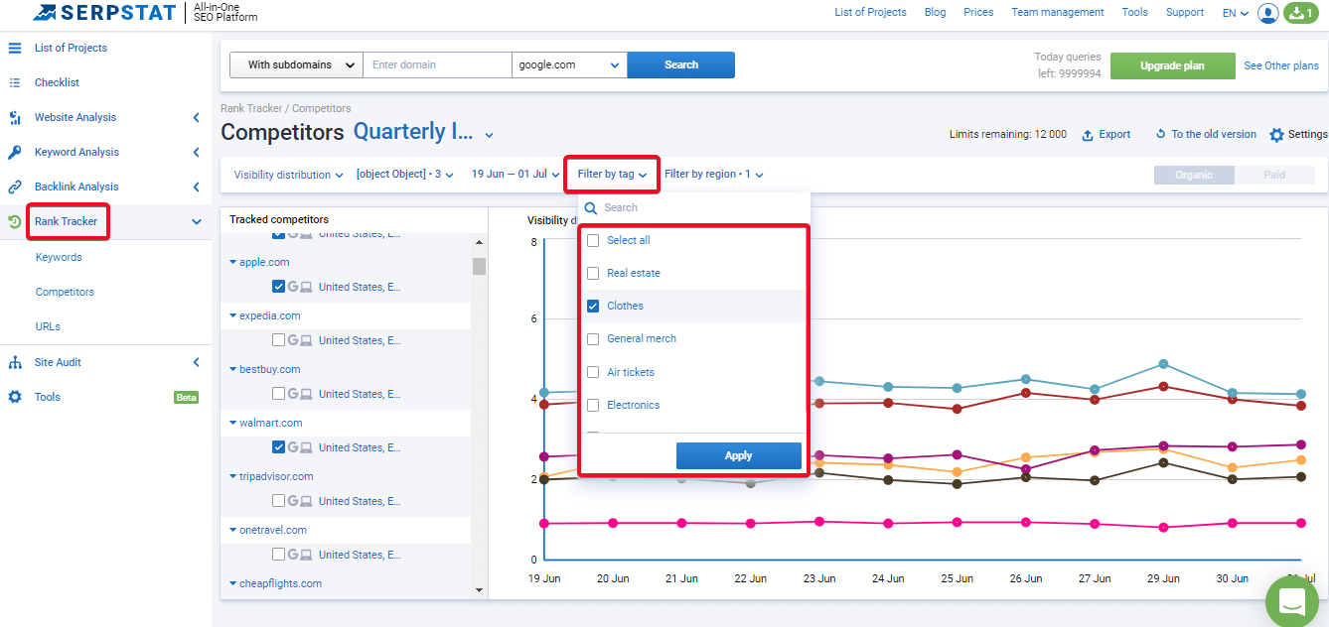Click the Tools gear icon in sidebar
This screenshot has height=627, width=1329.
click(15, 397)
